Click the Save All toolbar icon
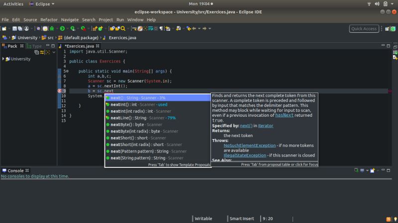Screen dimensions: 398x223 [20, 29]
